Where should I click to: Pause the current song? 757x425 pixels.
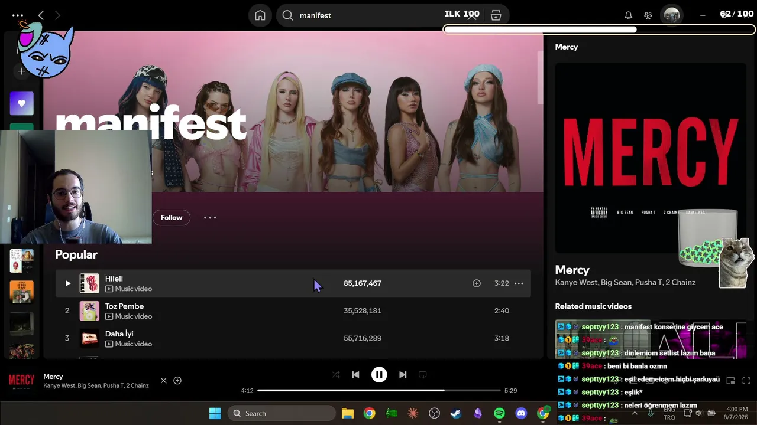(x=379, y=374)
